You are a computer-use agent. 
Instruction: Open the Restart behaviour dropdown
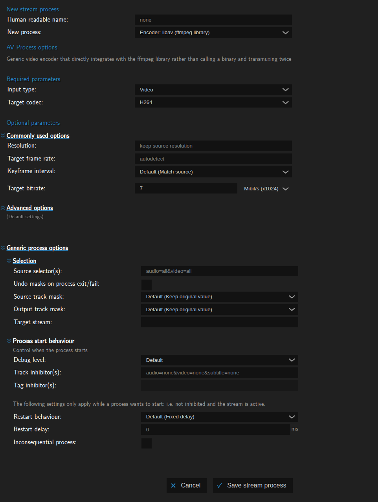(x=220, y=417)
